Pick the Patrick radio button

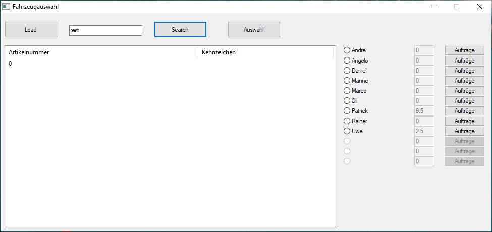(347, 111)
